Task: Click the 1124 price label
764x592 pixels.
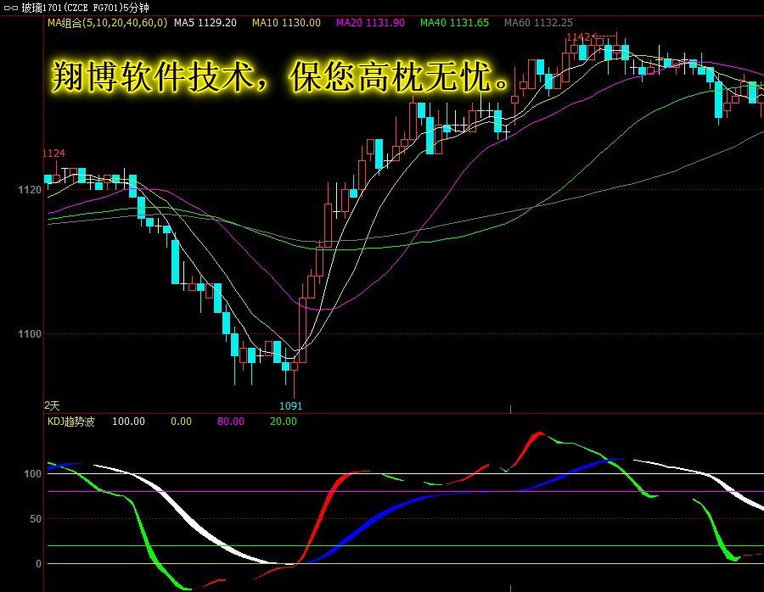Action: pos(54,154)
